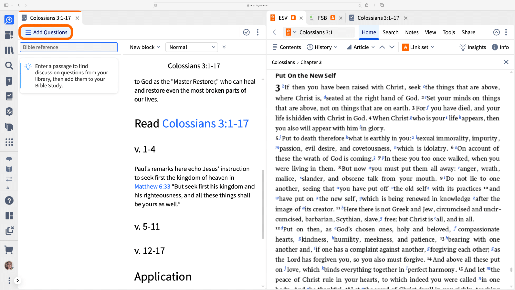Viewport: 515px width, 290px height.
Task: Click into the Bible reference input field
Action: [69, 47]
